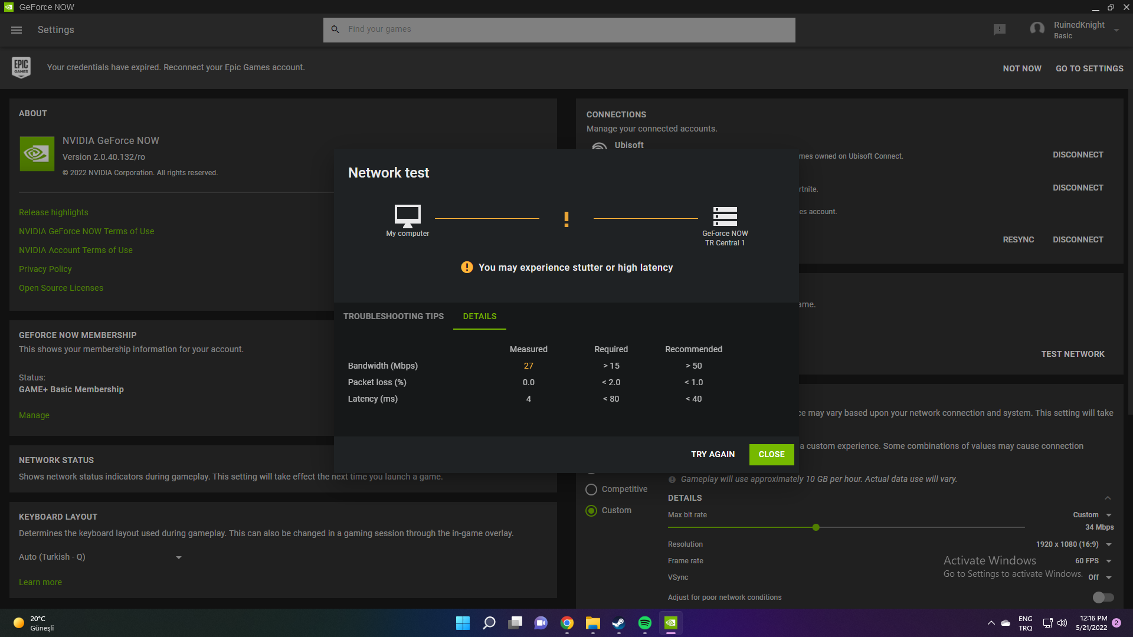Viewport: 1133px width, 637px height.
Task: Select the Details tab in Network test
Action: tap(479, 317)
